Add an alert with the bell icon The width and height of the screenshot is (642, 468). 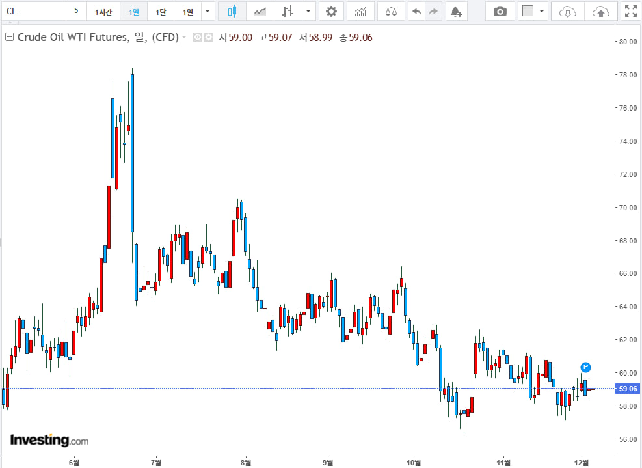(x=456, y=11)
